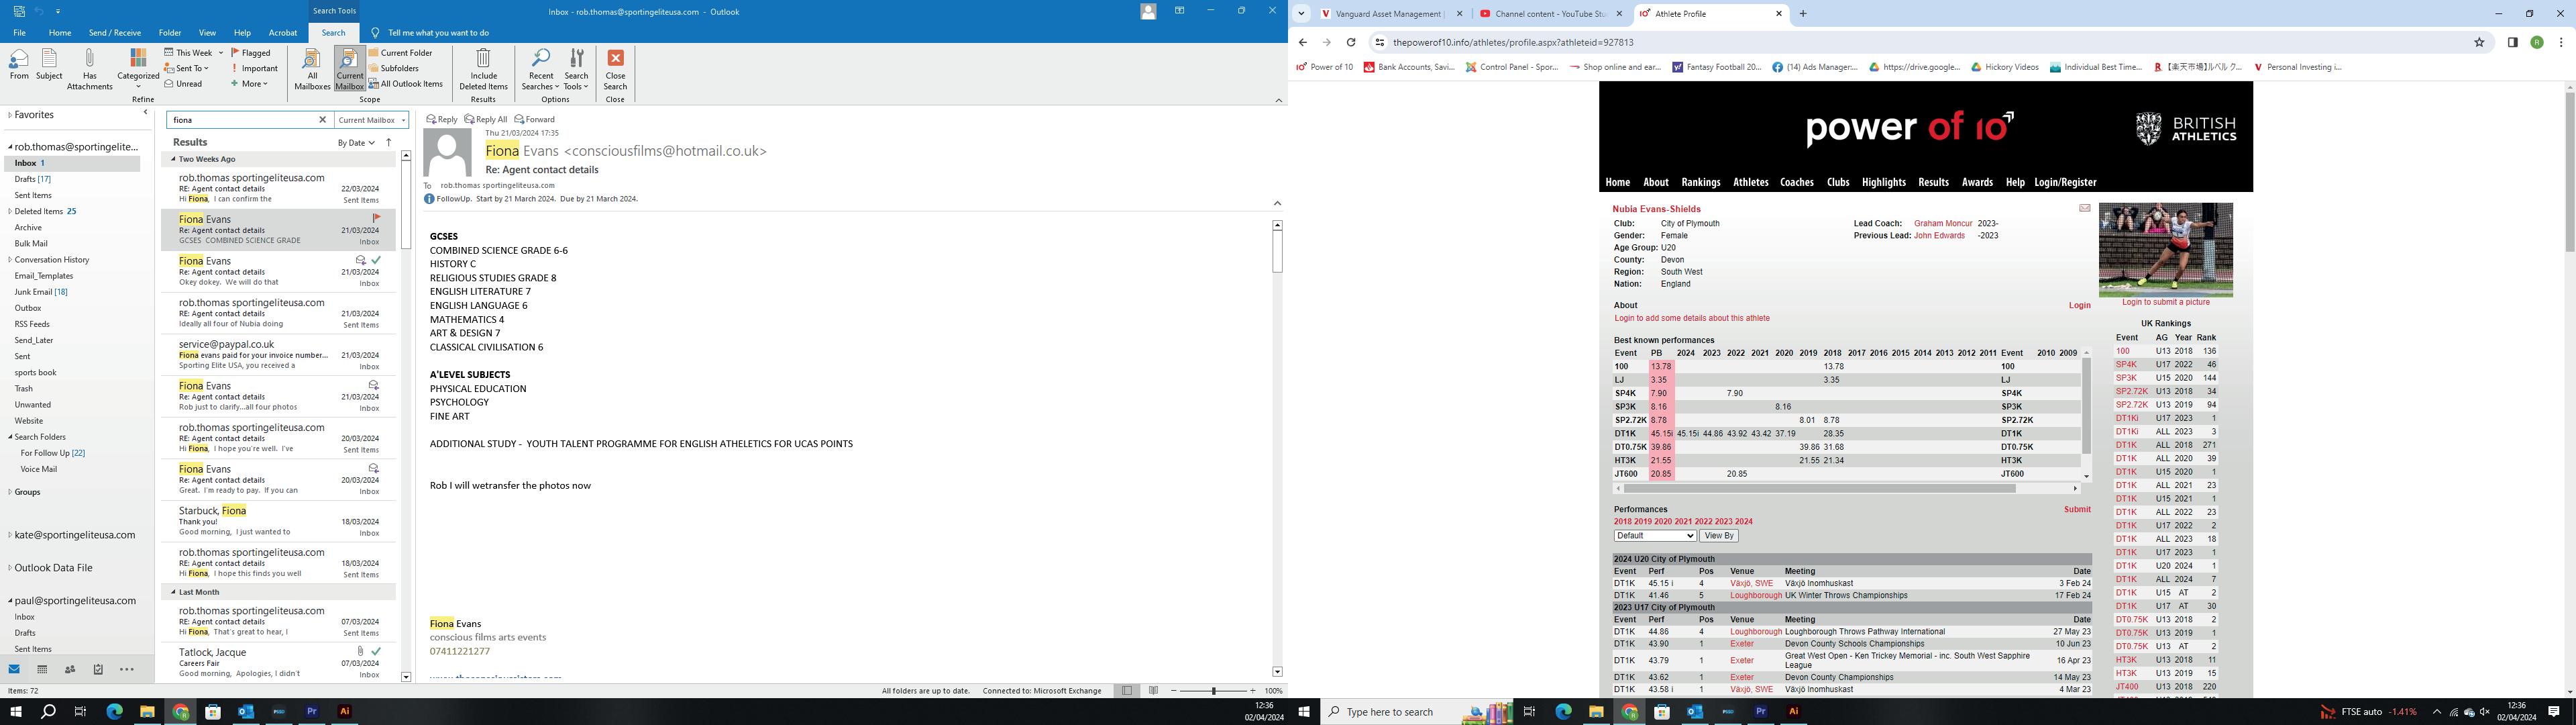Switch to Calendar view icon
This screenshot has width=2576, height=725.
[x=42, y=669]
